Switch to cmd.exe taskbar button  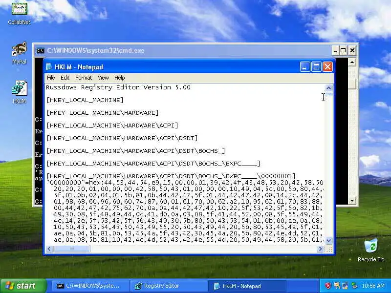90,286
